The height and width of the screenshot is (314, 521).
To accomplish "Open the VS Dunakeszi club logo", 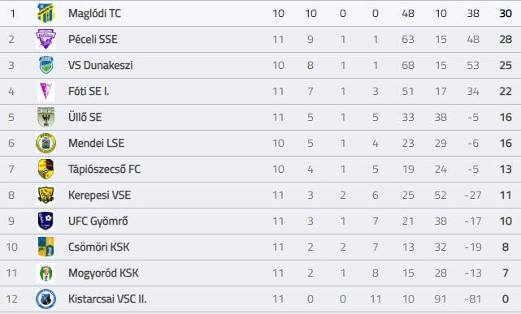I will [x=46, y=65].
